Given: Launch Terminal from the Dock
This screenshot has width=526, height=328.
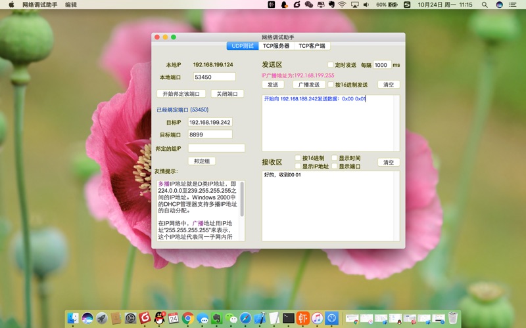Looking at the screenshot, I should tap(289, 318).
